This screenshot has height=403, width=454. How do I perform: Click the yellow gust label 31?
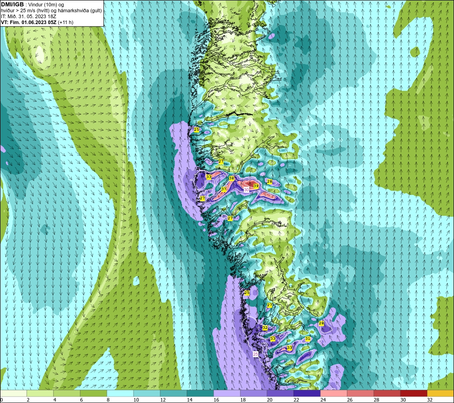pyautogui.click(x=308, y=338)
